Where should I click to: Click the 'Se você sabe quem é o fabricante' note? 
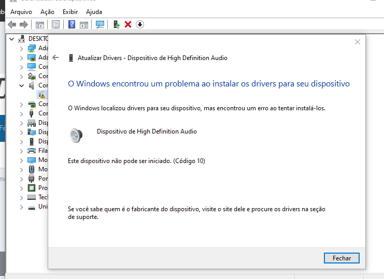[x=196, y=213]
